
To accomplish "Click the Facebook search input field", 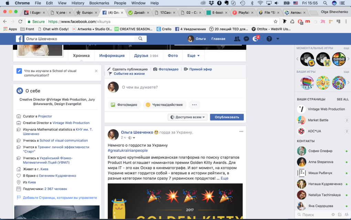I will 79,39.
